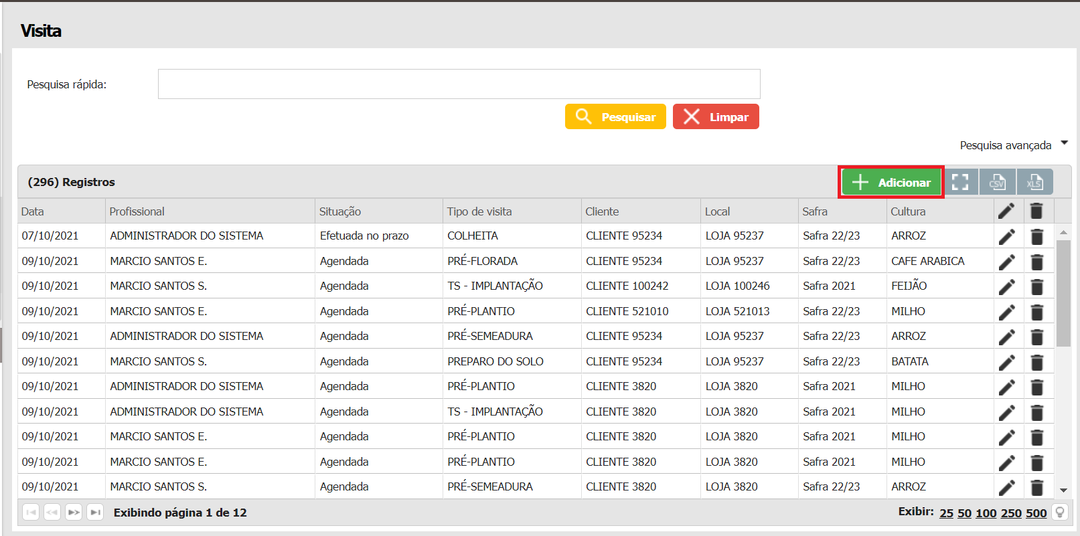Delete the BATATA row's neighbor: TS - IMPLANTAÇÃO CLIENTE 3820 visit
This screenshot has width=1080, height=536.
(1037, 412)
